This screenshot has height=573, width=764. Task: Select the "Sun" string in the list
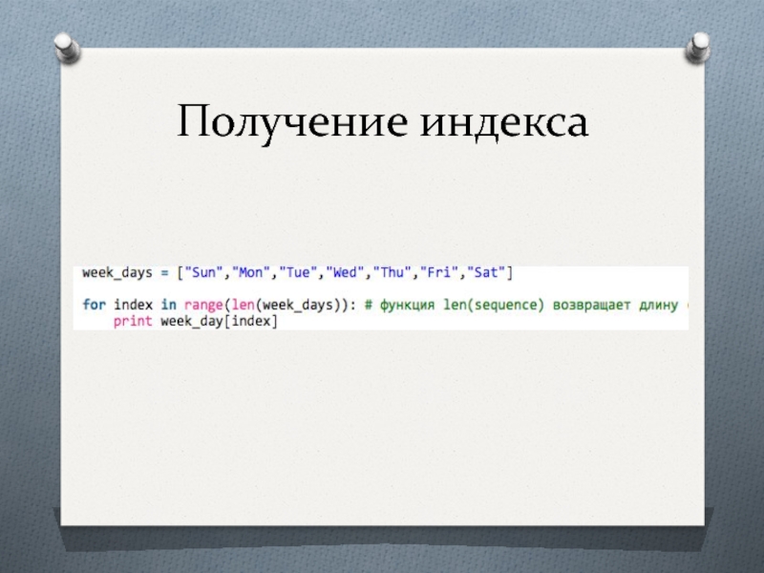pyautogui.click(x=202, y=273)
